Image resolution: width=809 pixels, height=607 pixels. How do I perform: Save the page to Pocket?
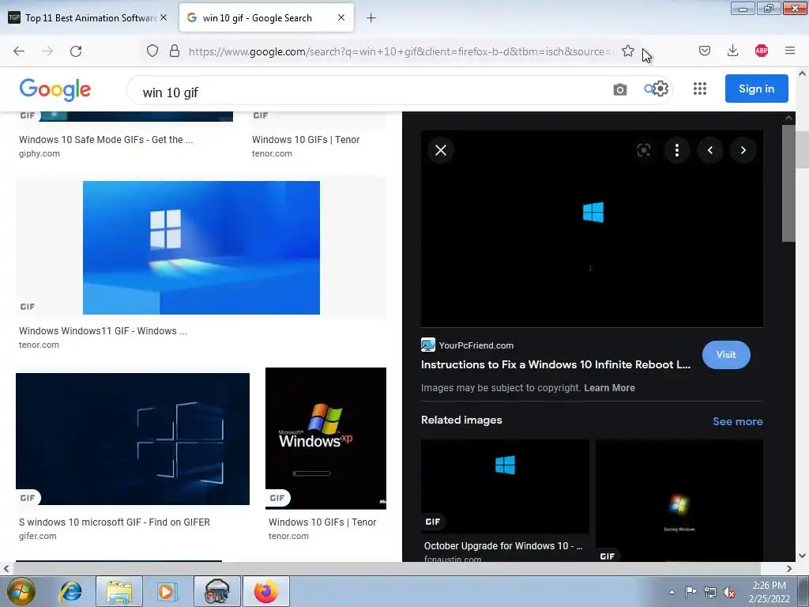coord(705,51)
